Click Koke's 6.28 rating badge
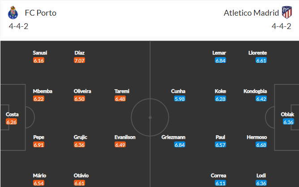299x187 pixels. [x=220, y=99]
